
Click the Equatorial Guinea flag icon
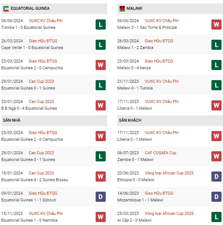click(6, 9)
